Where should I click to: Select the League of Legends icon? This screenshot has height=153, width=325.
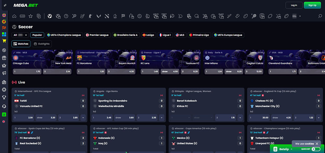148,16
